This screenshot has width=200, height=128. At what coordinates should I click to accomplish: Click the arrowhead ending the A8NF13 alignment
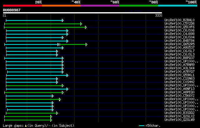point(67,89)
